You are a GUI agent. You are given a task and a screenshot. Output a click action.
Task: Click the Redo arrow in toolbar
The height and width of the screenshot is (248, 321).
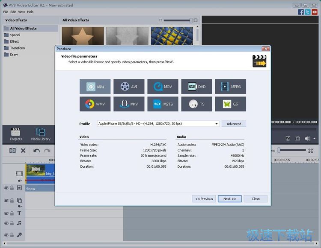[47, 151]
